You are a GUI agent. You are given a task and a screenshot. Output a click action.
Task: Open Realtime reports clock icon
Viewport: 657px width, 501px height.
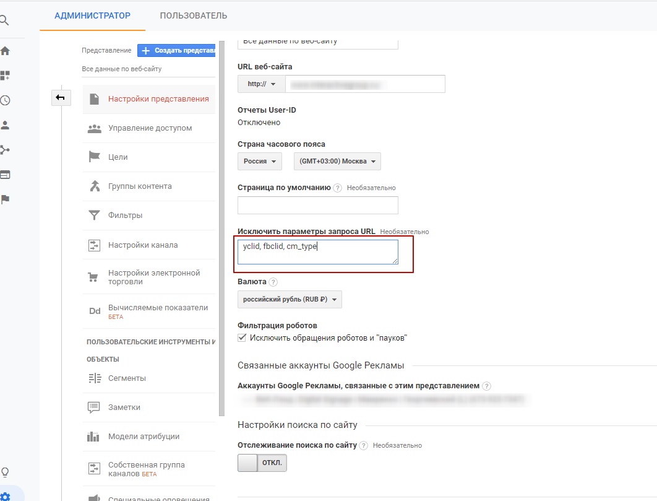click(5, 100)
